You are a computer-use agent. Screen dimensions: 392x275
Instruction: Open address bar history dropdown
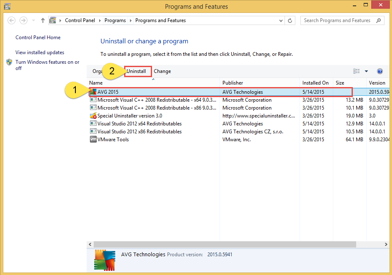(x=281, y=20)
